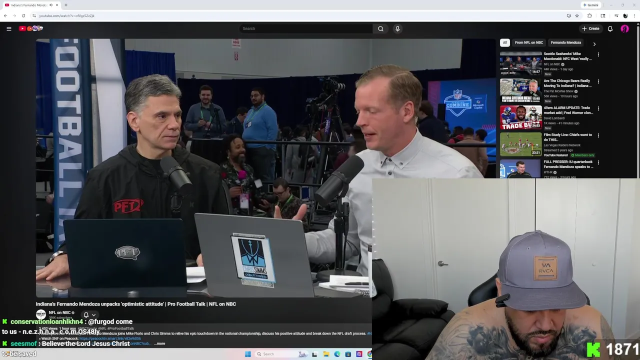Image resolution: width=640 pixels, height=360 pixels.
Task: Open 49ers ALARM UPDATE video thumbnail
Action: [520, 117]
